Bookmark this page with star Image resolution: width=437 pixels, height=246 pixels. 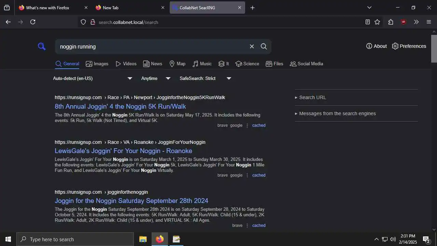[377, 22]
